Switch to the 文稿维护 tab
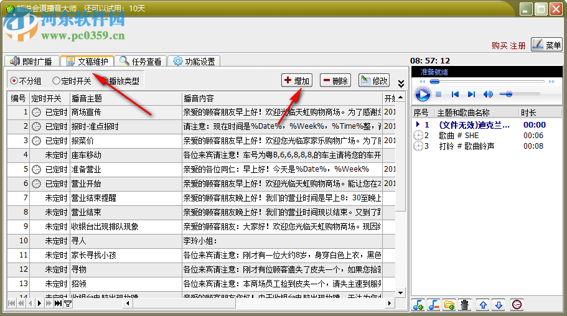567x316 pixels. [87, 62]
